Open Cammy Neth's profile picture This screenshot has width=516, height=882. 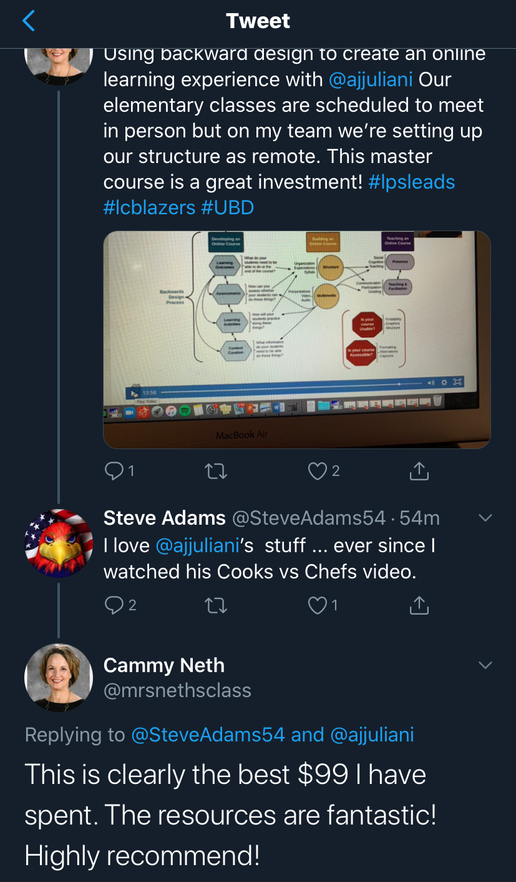[59, 677]
